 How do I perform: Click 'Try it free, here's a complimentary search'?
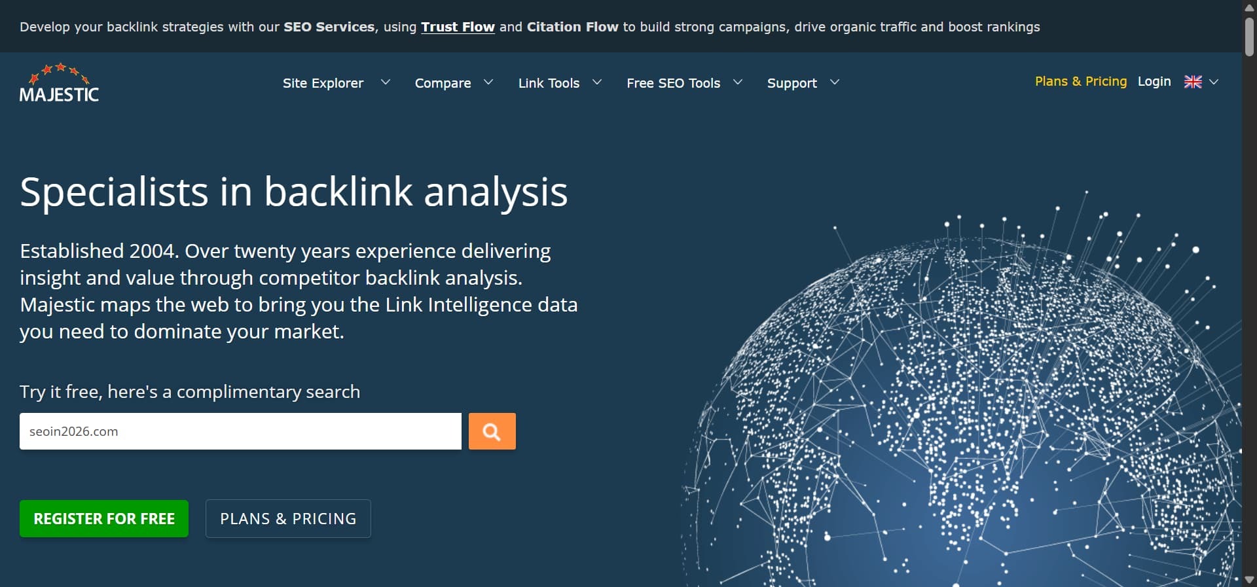(190, 391)
